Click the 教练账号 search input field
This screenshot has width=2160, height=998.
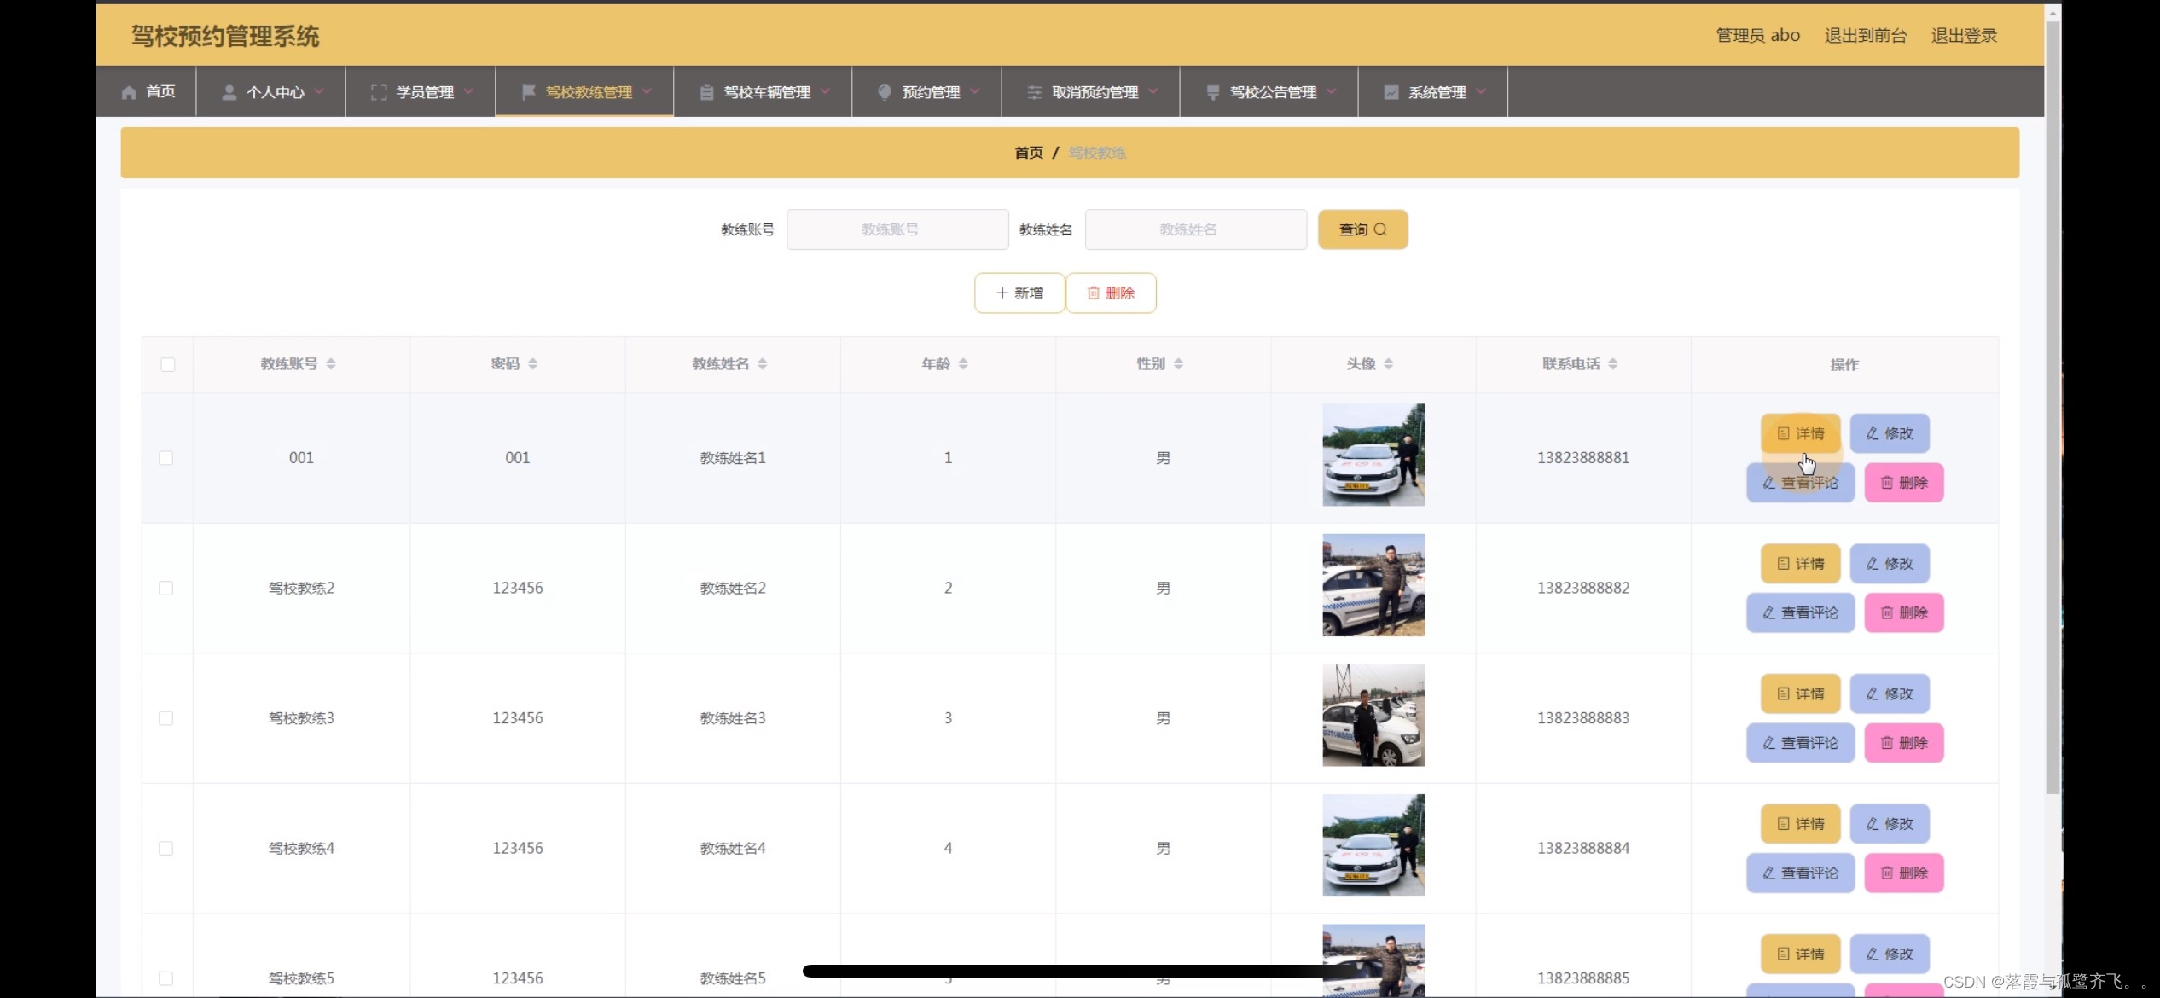coord(897,229)
